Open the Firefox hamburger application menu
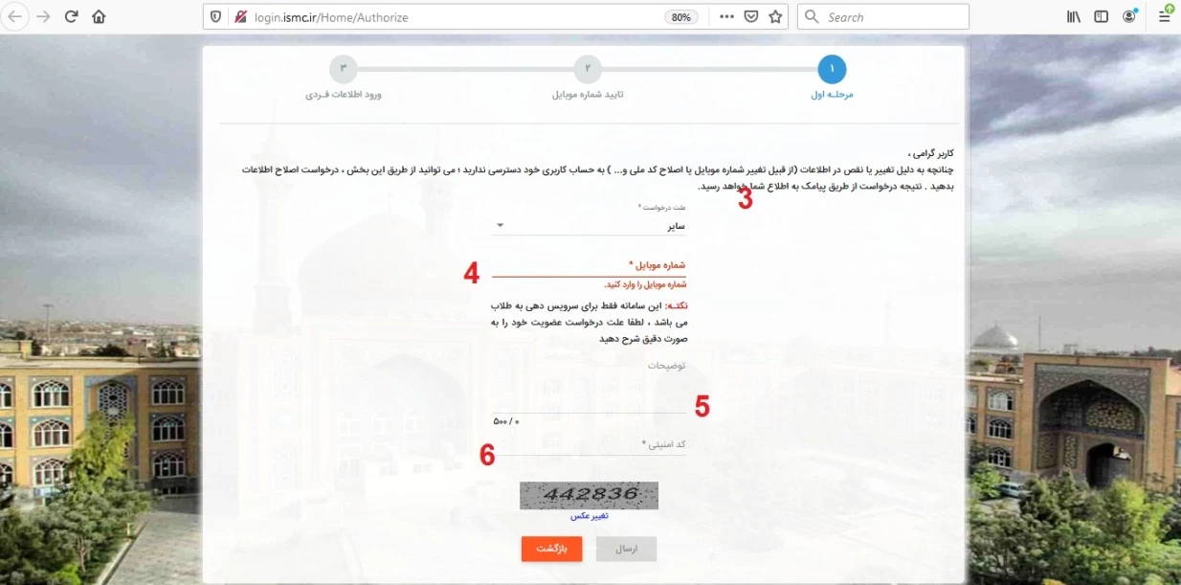 click(x=1164, y=16)
